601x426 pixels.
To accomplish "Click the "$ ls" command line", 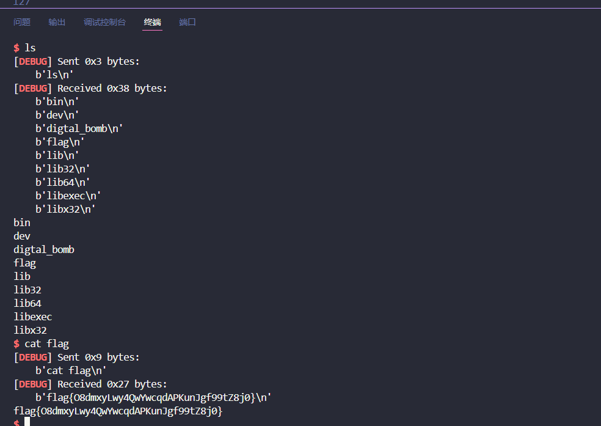I will pos(25,48).
